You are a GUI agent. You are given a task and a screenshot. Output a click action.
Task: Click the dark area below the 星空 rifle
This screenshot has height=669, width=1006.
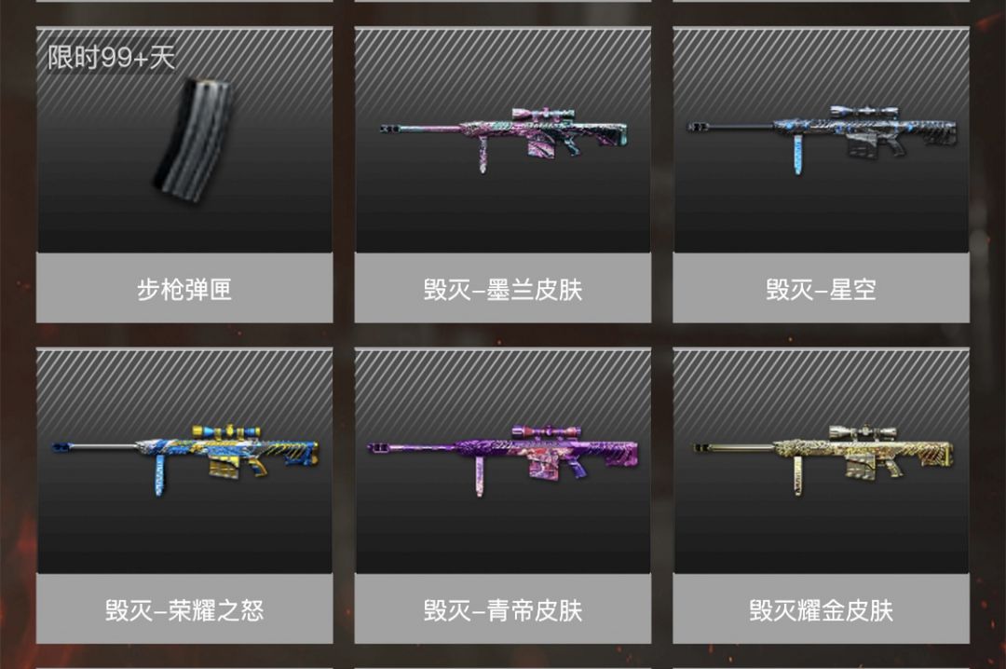click(x=821, y=215)
